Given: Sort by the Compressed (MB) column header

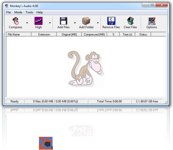Looking at the screenshot, I should point(94,34).
